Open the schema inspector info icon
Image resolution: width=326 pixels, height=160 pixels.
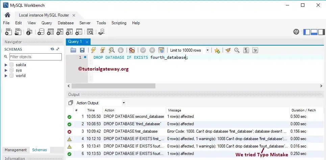click(29, 32)
